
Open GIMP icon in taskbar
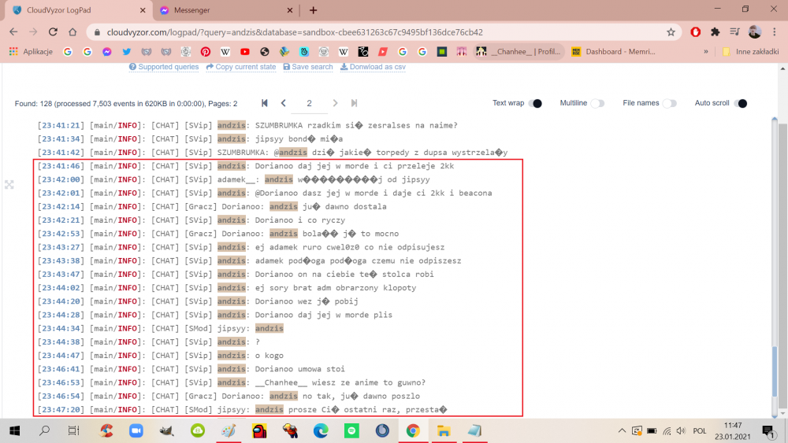[167, 430]
